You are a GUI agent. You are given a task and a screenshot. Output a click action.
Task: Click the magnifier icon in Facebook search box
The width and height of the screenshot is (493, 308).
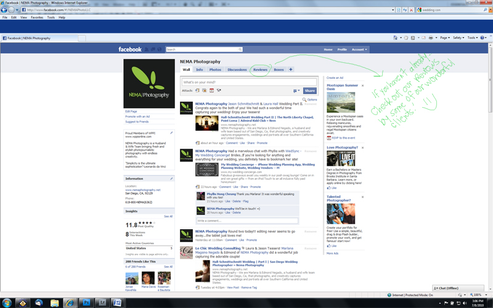[240, 49]
